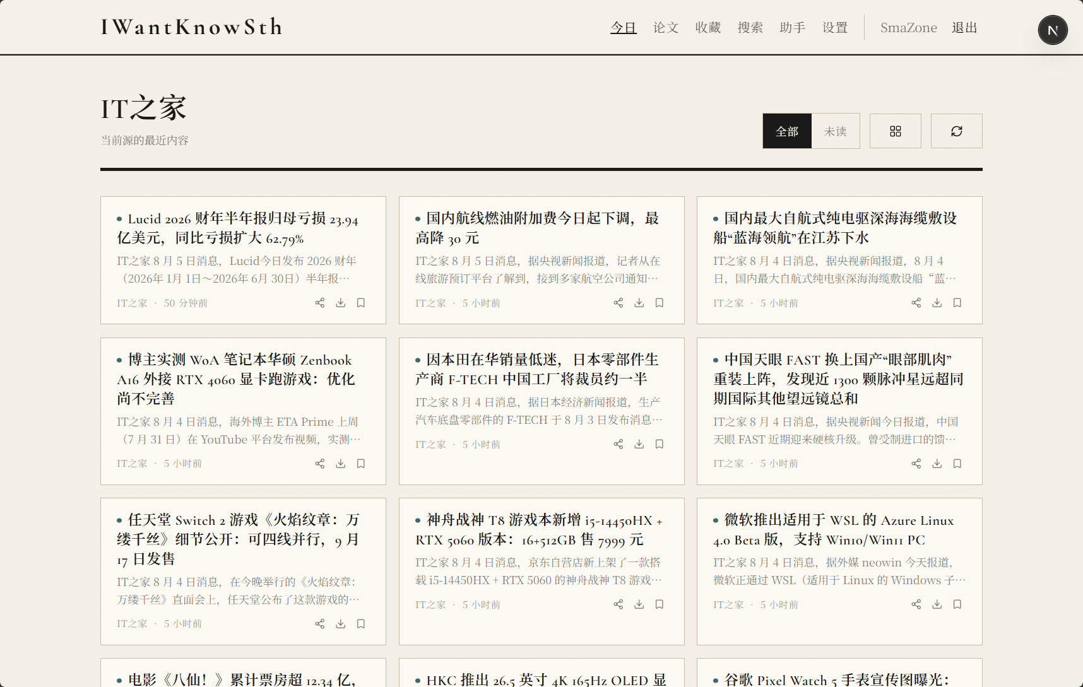The width and height of the screenshot is (1083, 687).
Task: Bookmark the 华硕 Zenbook A16 article
Action: (x=361, y=464)
